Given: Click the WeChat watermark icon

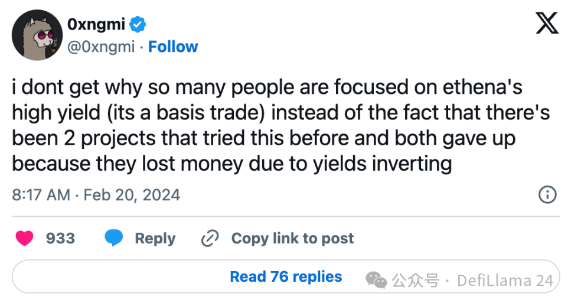Looking at the screenshot, I should pyautogui.click(x=377, y=280).
